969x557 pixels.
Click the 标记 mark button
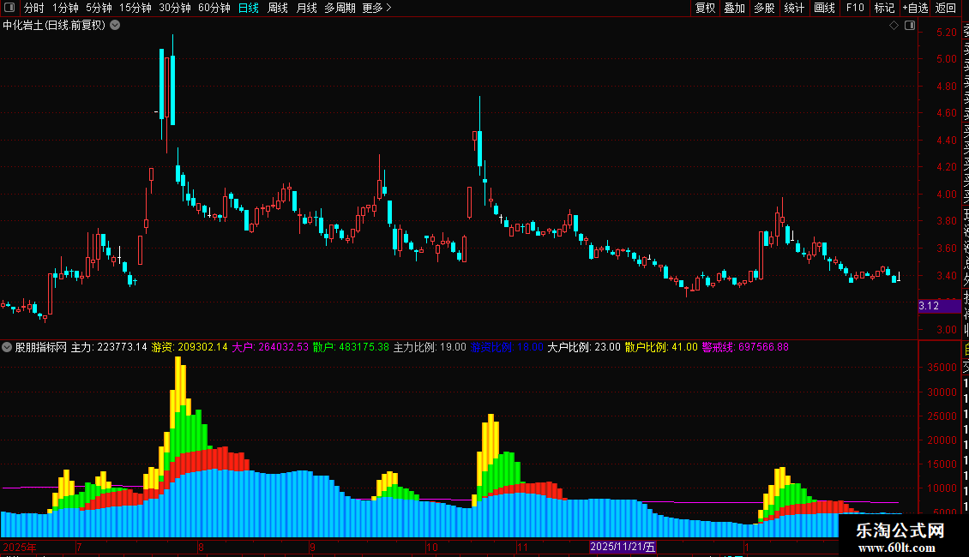coord(884,8)
